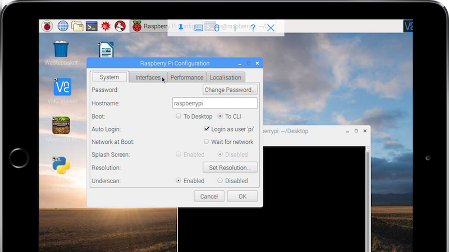Open the Wolfram wolf icon
The height and width of the screenshot is (252, 449).
(x=120, y=26)
